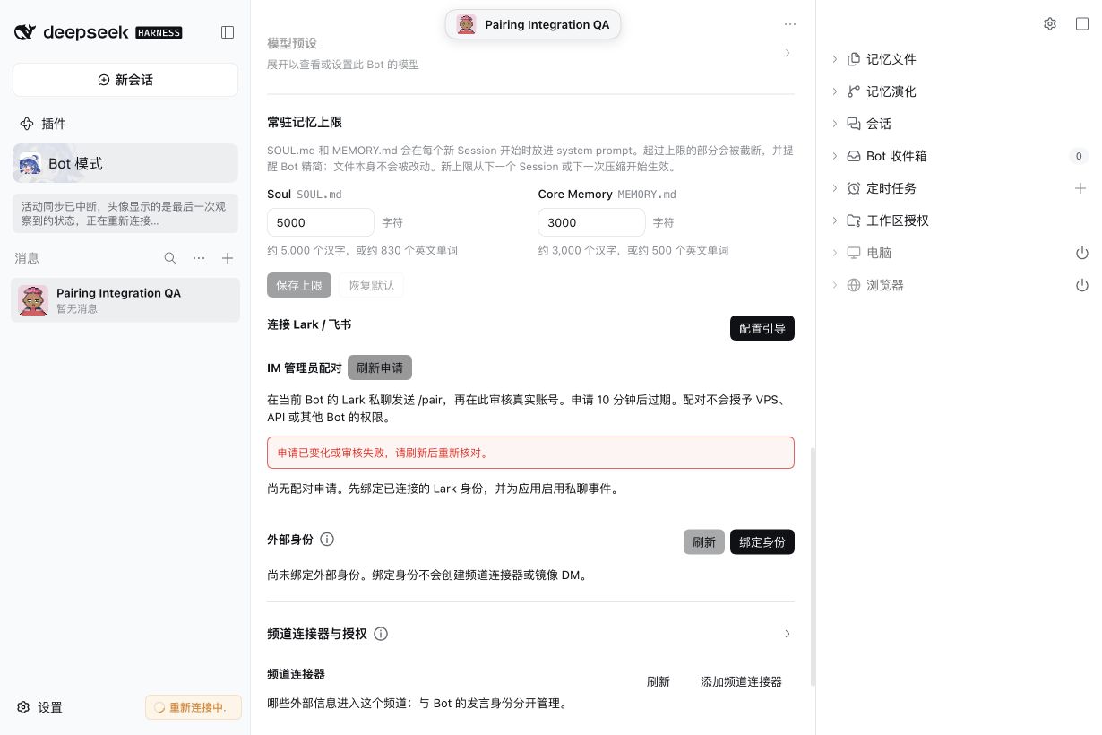Screen dimensions: 1102x735
Task: Click the 记忆文件 files icon
Action: click(x=854, y=59)
